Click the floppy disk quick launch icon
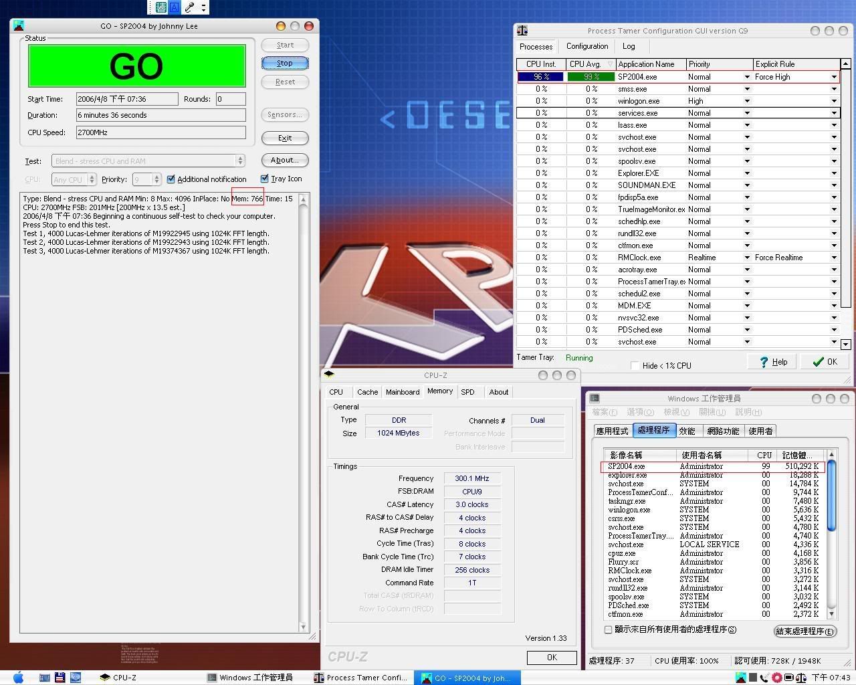 [60, 677]
